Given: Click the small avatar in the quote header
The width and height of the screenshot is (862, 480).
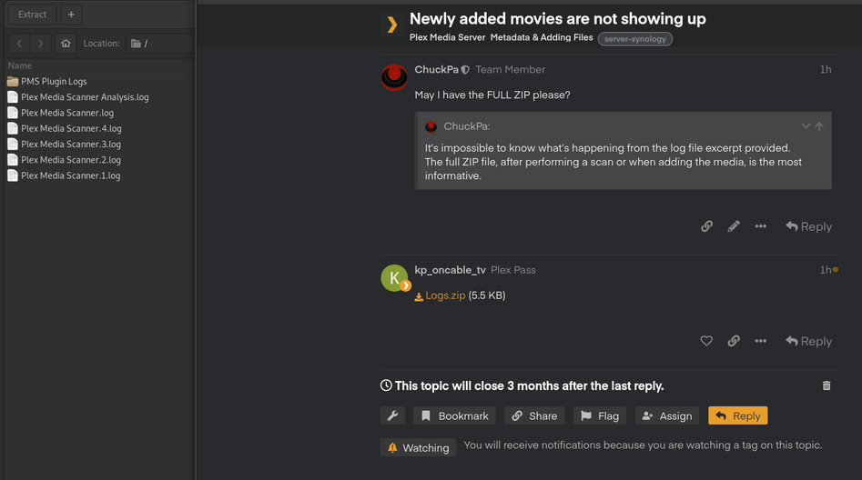Looking at the screenshot, I should (431, 127).
